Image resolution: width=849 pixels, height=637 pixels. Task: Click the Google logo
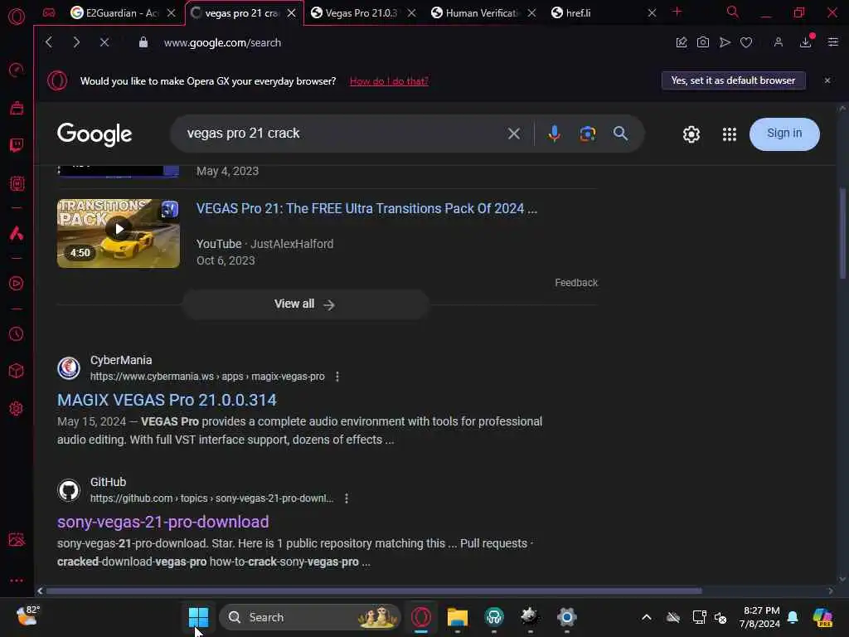[95, 134]
